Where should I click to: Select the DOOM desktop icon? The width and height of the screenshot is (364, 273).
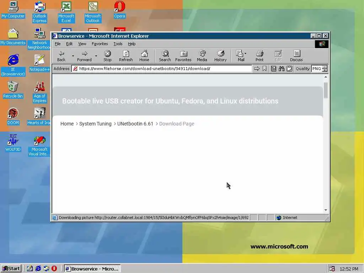coord(13,117)
